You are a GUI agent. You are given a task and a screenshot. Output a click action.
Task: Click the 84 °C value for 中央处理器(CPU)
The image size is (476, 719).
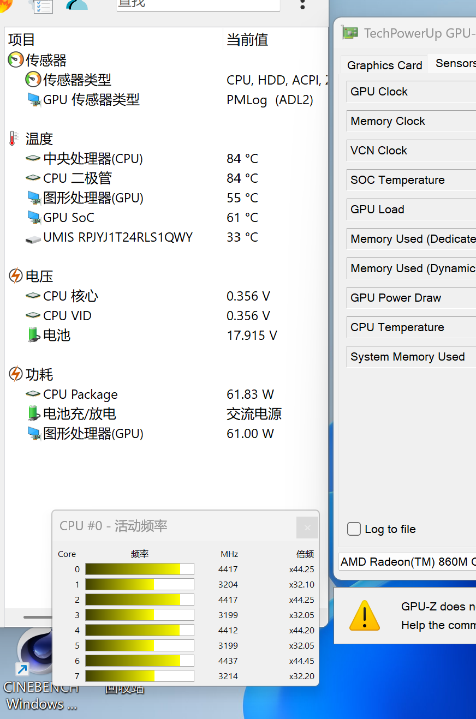(242, 159)
